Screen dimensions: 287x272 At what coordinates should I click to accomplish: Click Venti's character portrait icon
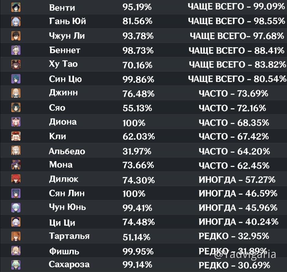tap(16, 7)
